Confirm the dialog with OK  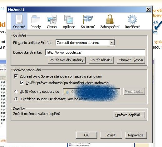86,135
